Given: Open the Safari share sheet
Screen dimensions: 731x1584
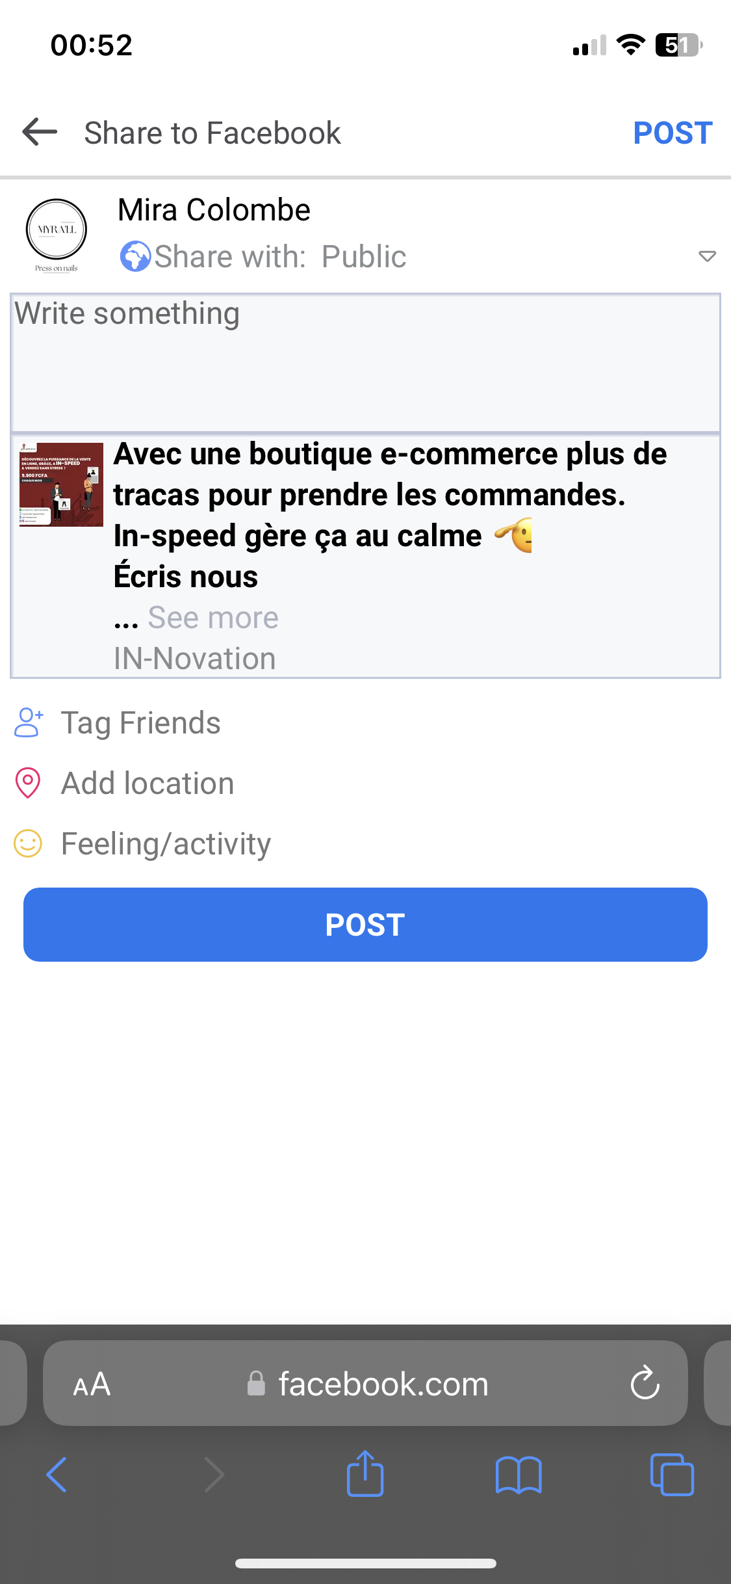Looking at the screenshot, I should pyautogui.click(x=365, y=1474).
